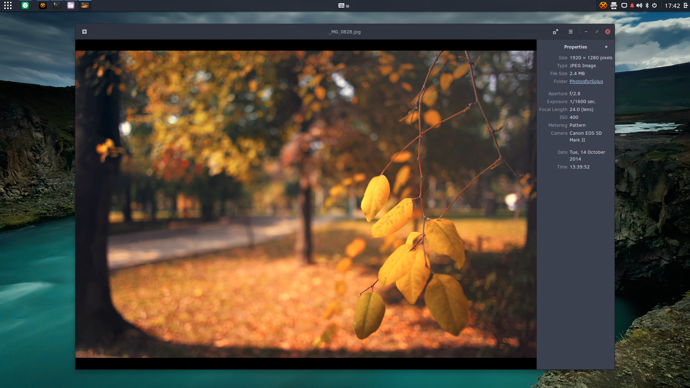Open the printer tray icon

[614, 5]
